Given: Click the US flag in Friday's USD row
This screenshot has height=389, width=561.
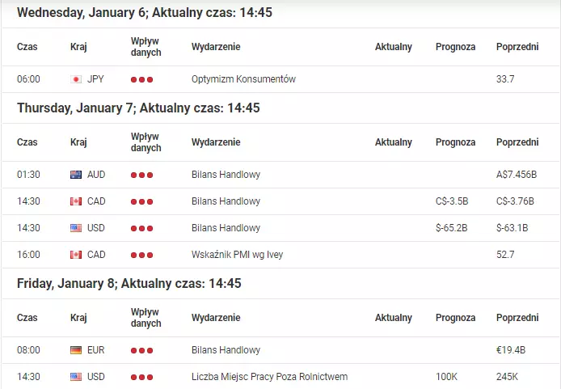Looking at the screenshot, I should pos(76,377).
